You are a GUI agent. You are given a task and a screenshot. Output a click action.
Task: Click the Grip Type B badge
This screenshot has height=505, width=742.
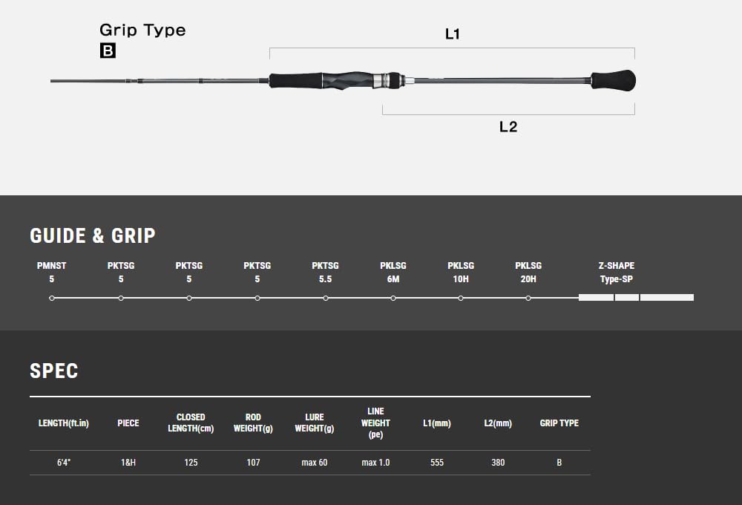[x=108, y=51]
